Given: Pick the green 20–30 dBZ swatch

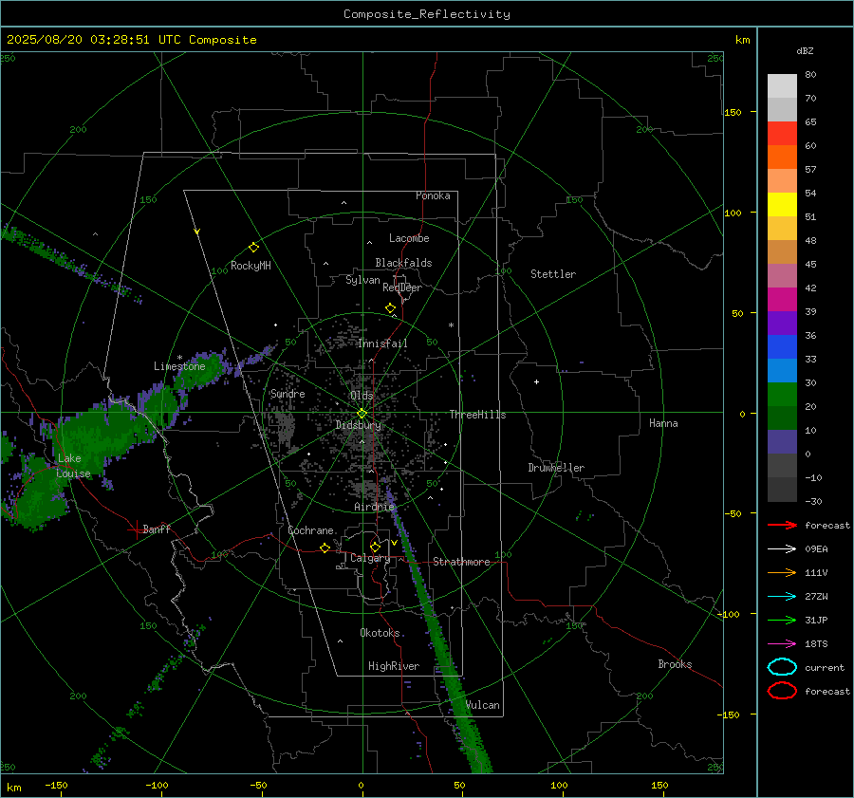Looking at the screenshot, I should click(782, 395).
